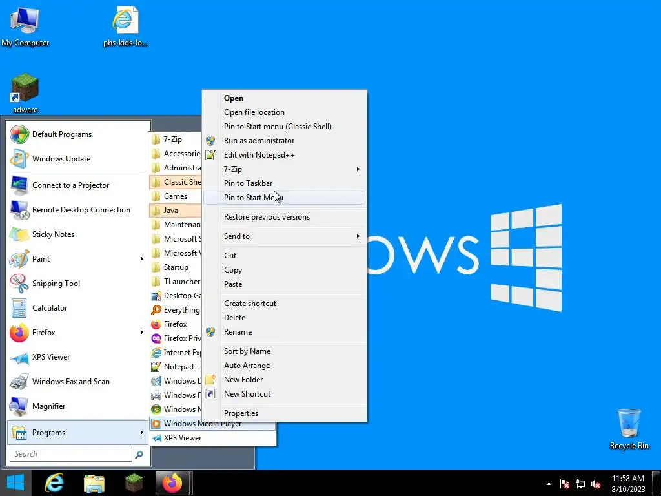Choose Copy in context menu

tap(285, 270)
